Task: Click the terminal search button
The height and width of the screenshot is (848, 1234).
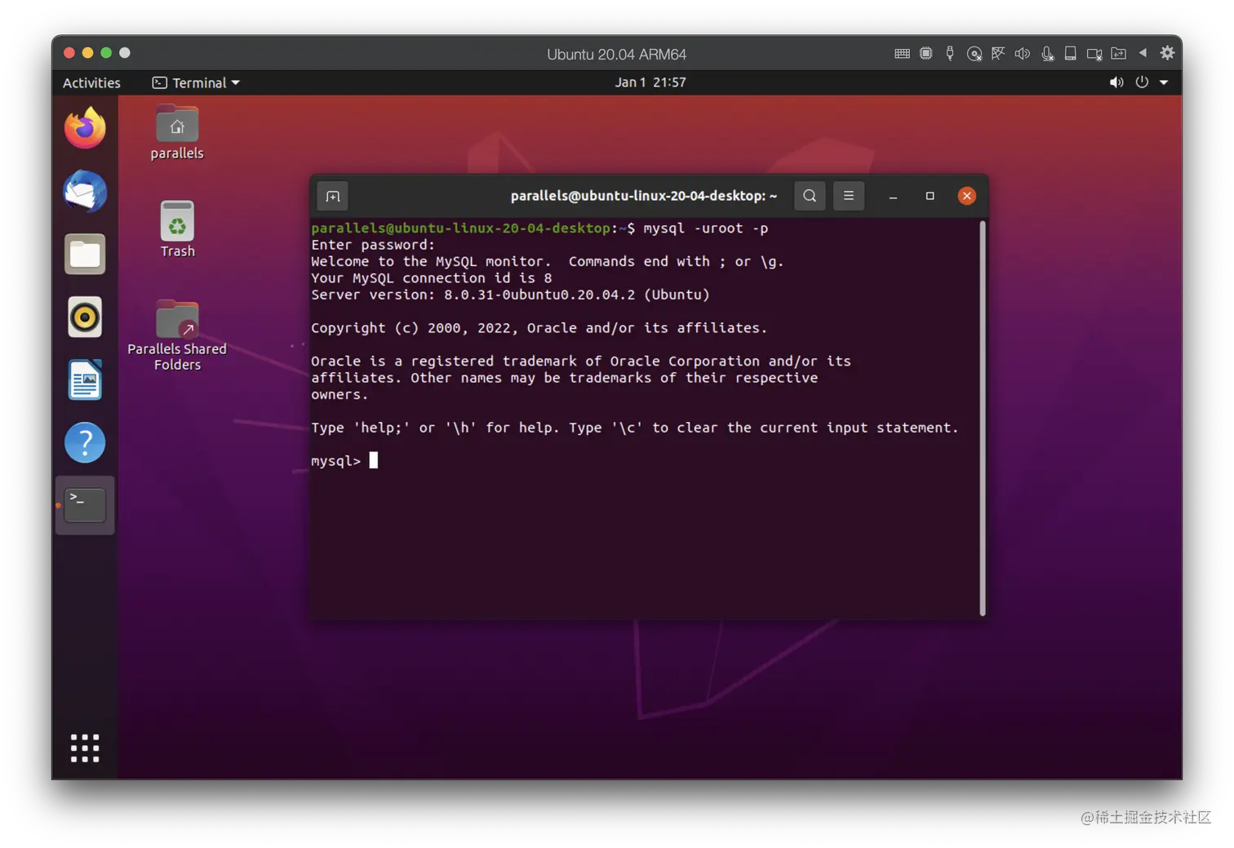Action: [x=810, y=196]
